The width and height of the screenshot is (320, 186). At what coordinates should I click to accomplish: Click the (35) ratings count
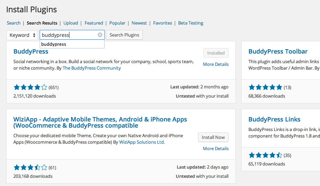287,155
